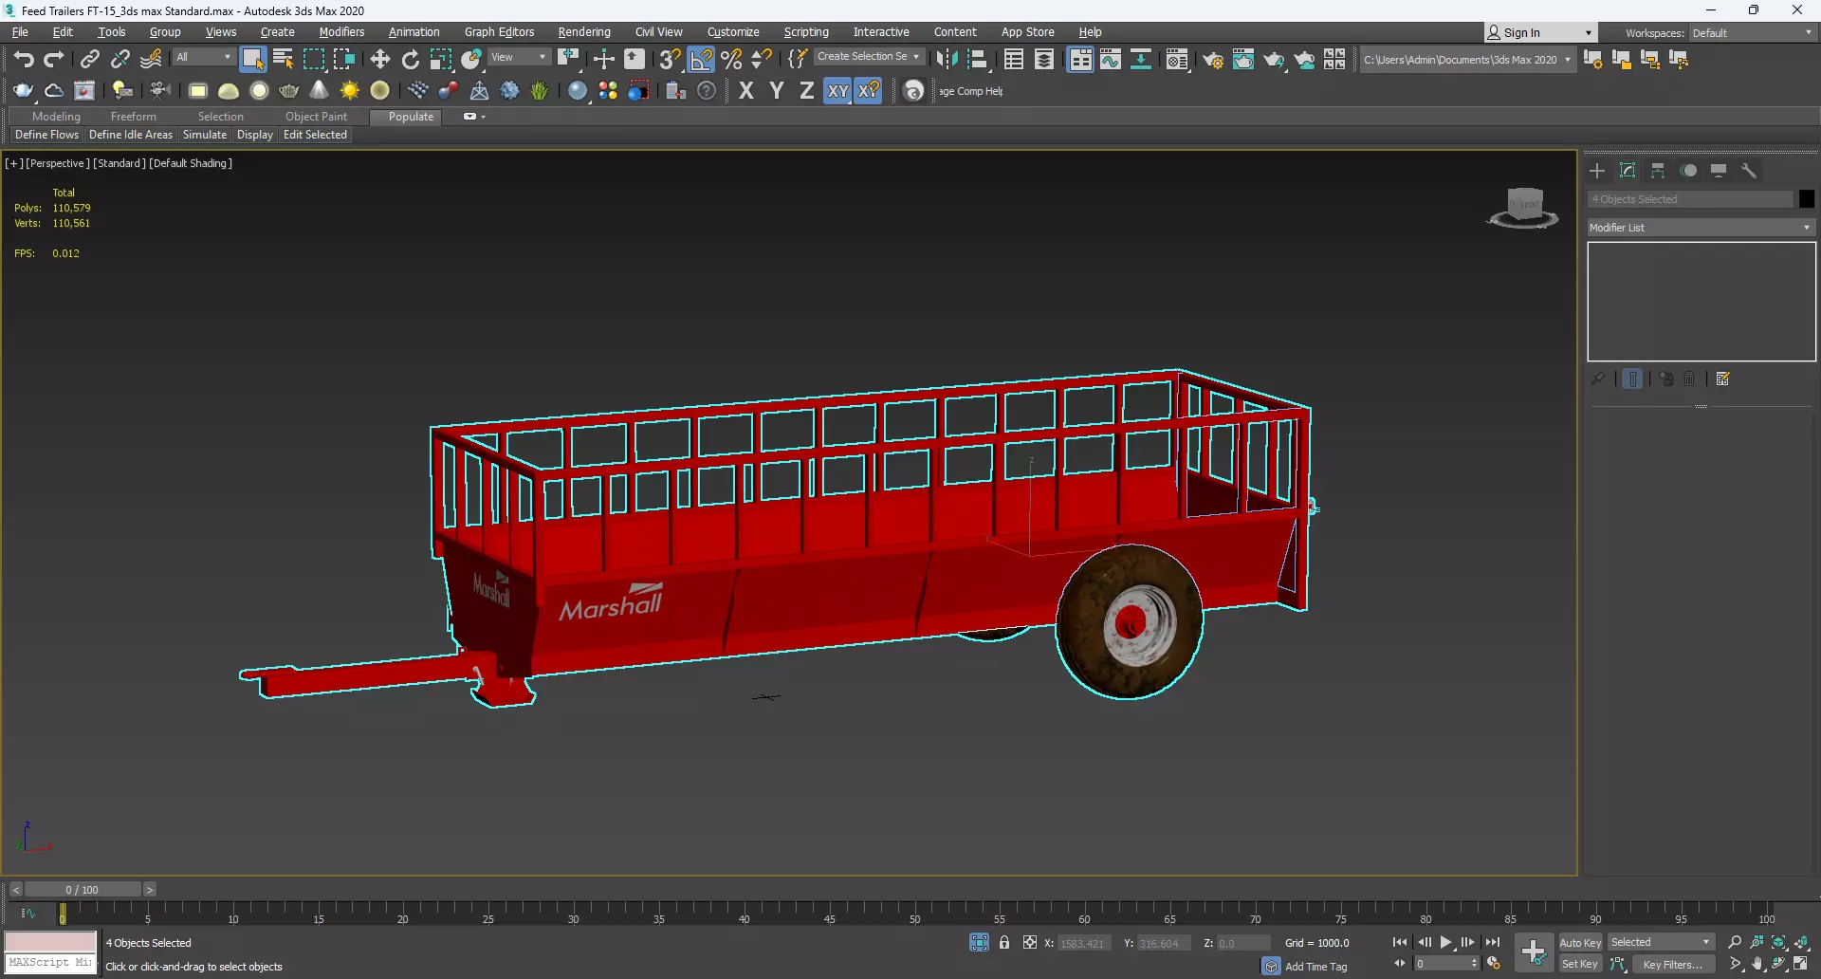Toggle the XY axis constraint button
The height and width of the screenshot is (979, 1821).
tap(837, 91)
